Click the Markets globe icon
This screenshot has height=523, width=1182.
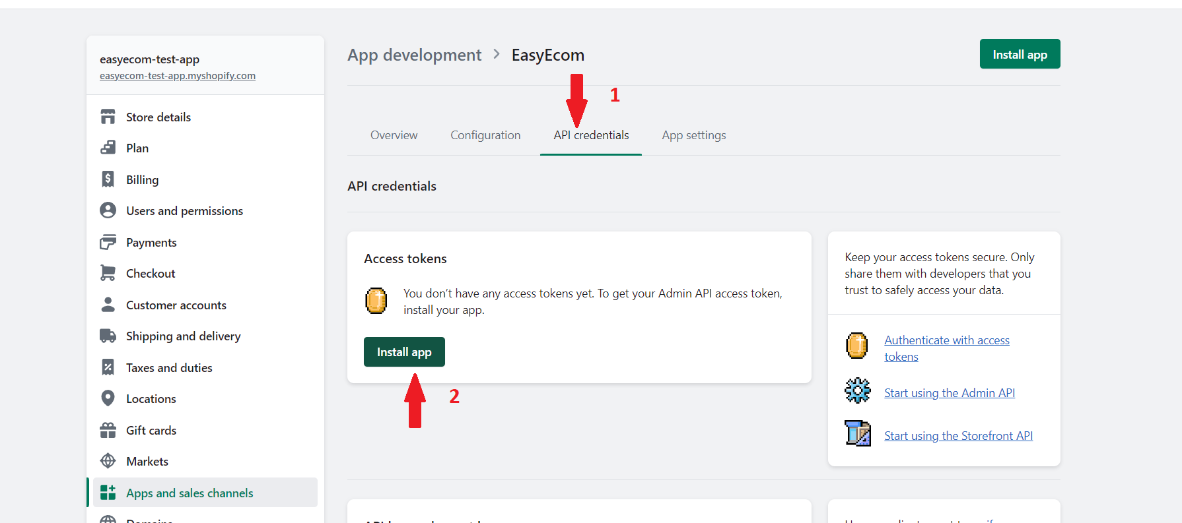coord(108,461)
